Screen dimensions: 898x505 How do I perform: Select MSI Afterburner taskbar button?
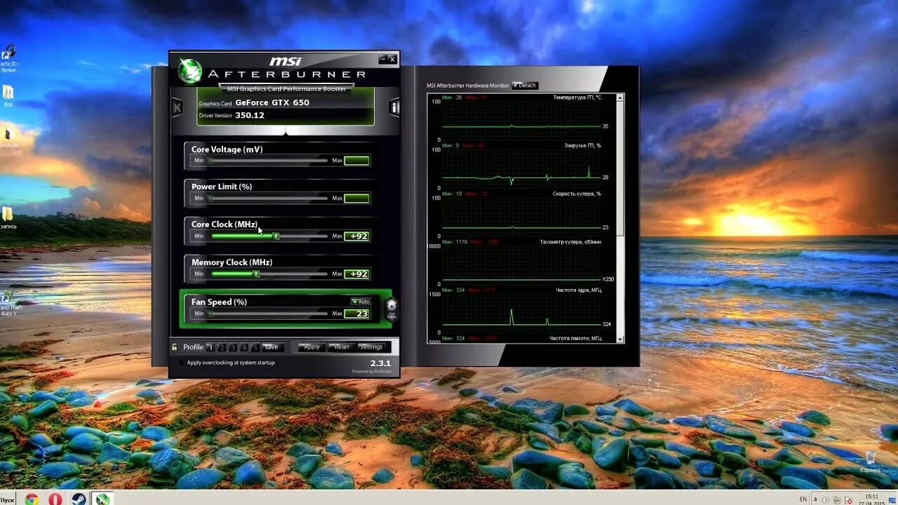[x=102, y=499]
